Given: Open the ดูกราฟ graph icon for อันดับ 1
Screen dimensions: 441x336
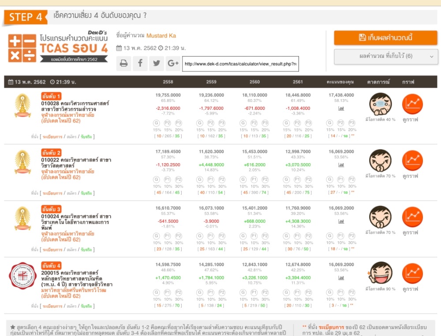Looking at the screenshot, I should 412,104.
